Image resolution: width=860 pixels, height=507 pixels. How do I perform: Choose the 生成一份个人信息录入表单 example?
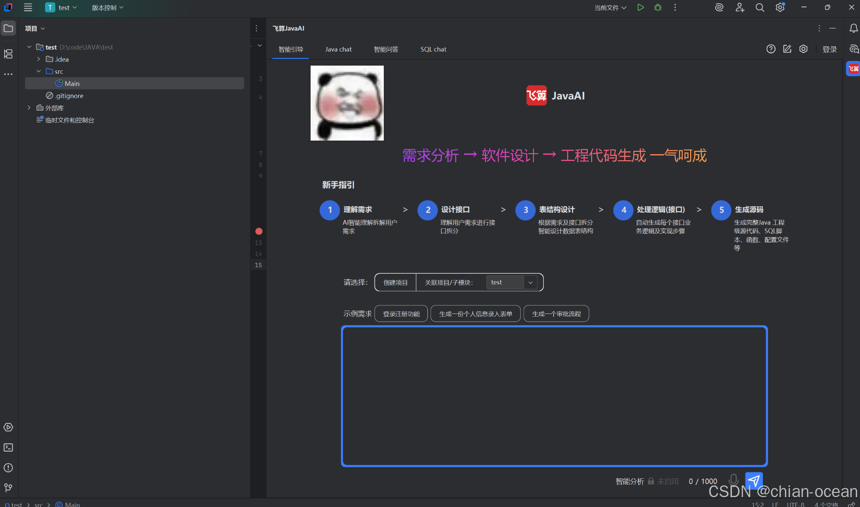475,314
